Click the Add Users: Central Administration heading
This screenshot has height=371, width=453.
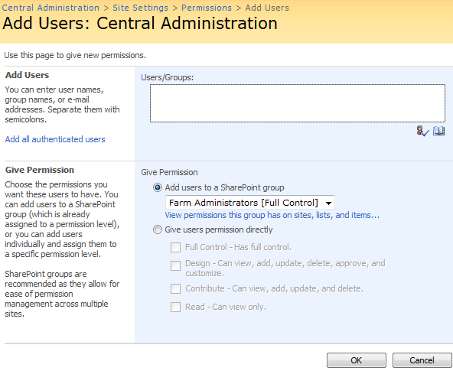140,23
